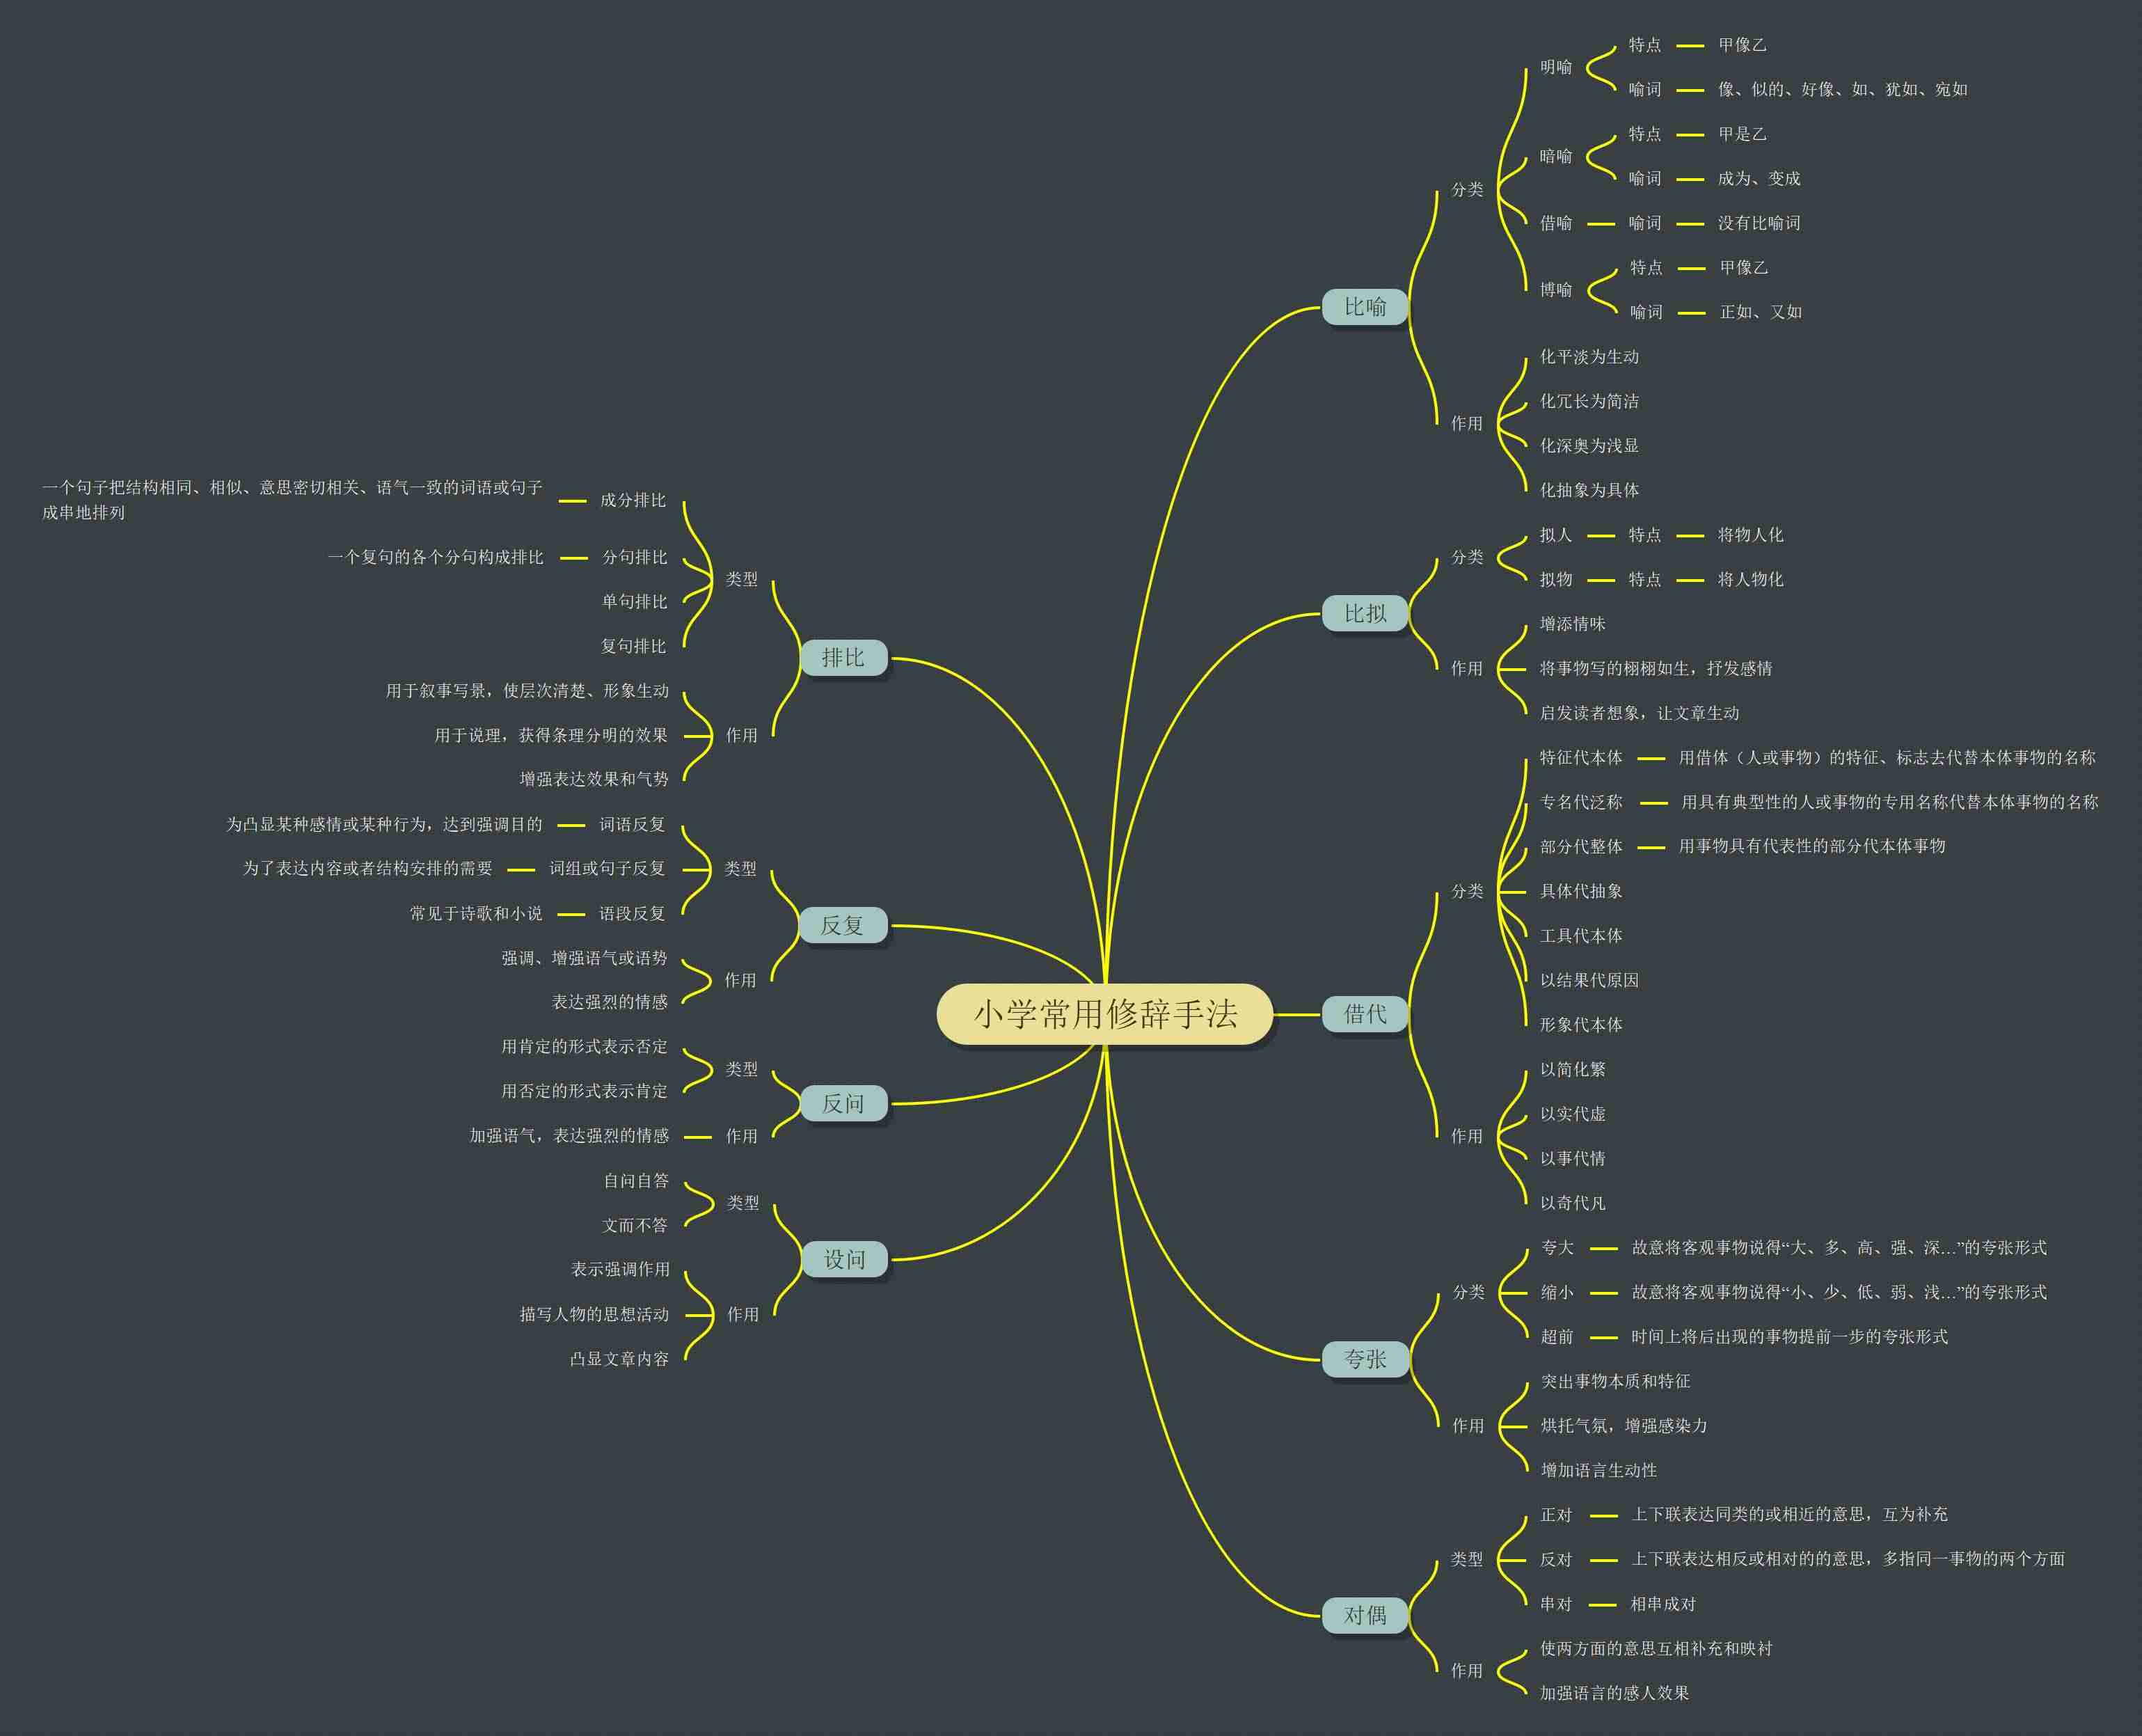Select the 特征代本体 node
The width and height of the screenshot is (2142, 1736).
1581,757
